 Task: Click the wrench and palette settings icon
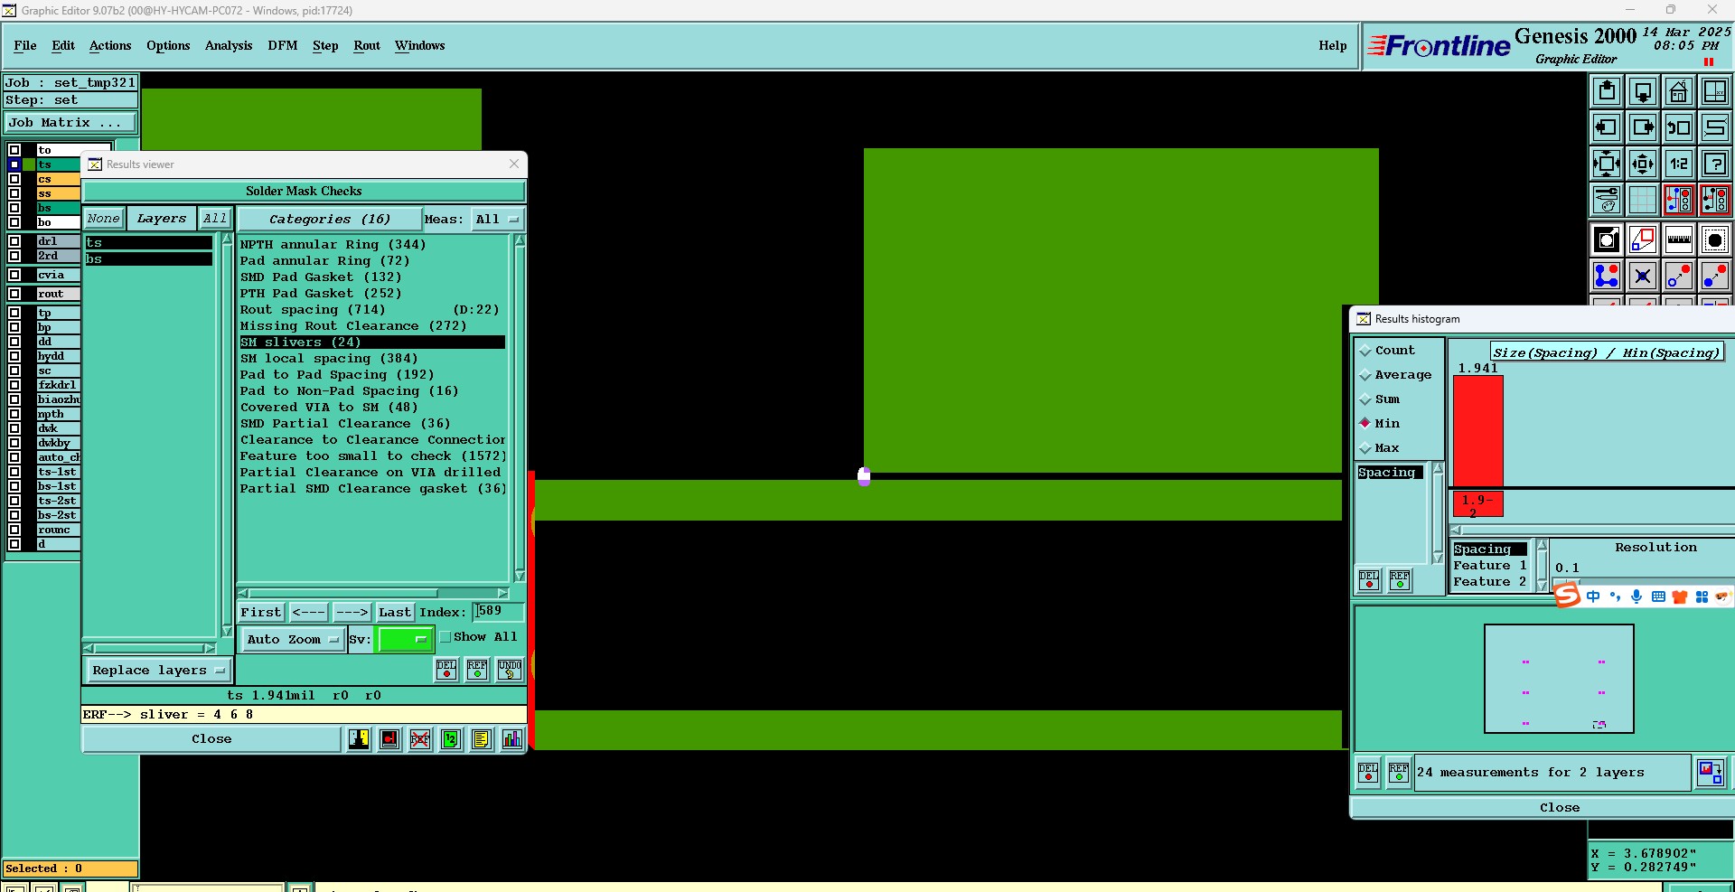click(x=1607, y=200)
